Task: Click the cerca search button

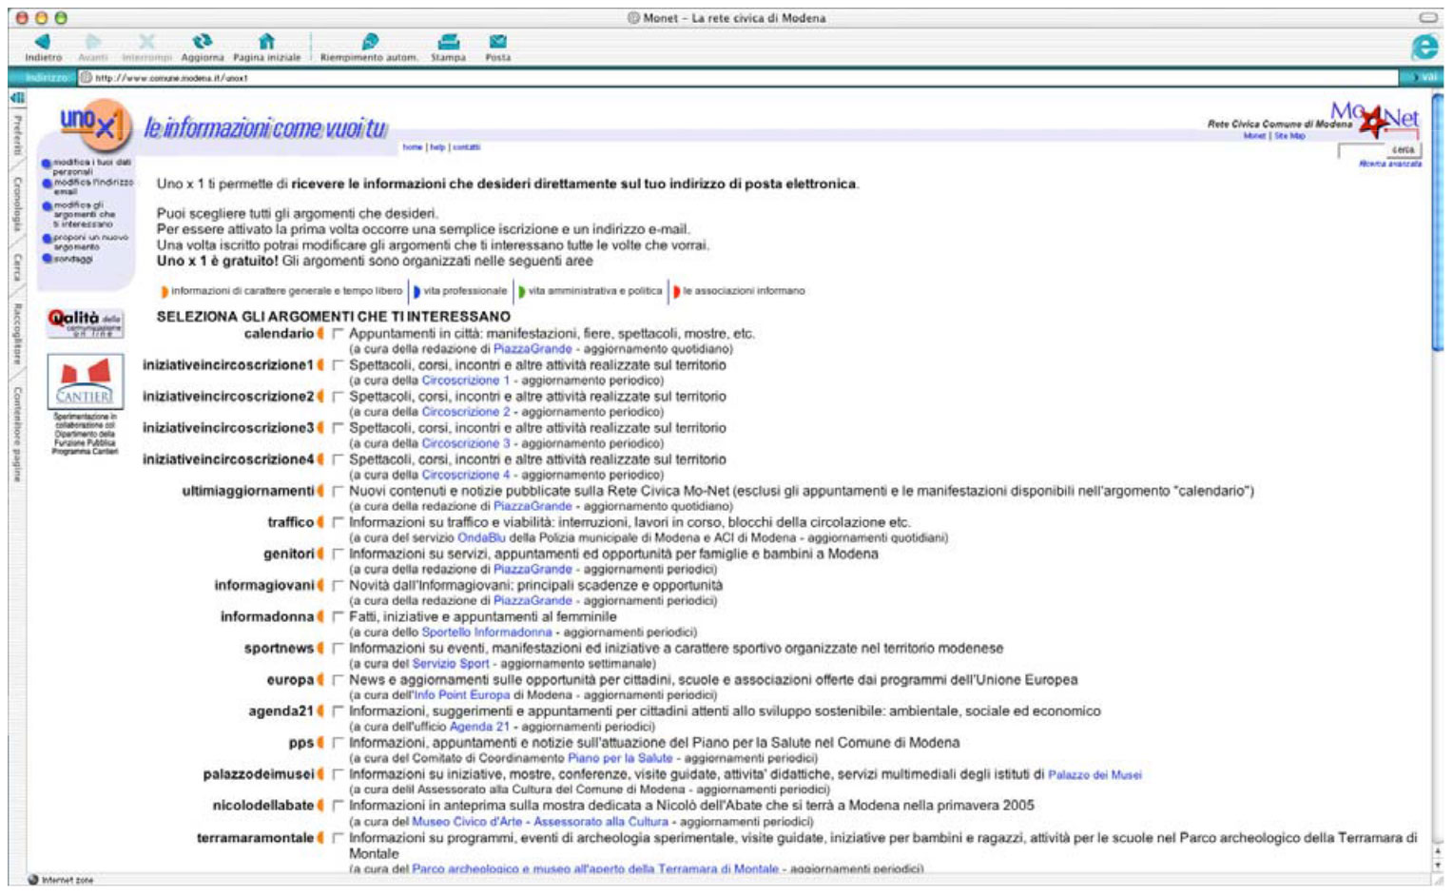Action: tap(1403, 150)
